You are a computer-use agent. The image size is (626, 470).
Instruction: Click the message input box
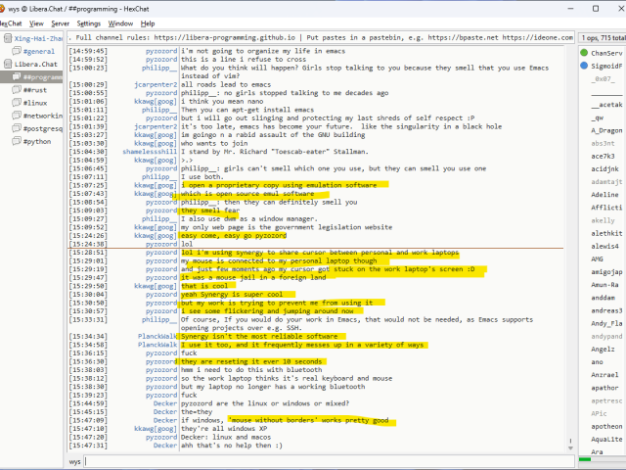coord(323,460)
